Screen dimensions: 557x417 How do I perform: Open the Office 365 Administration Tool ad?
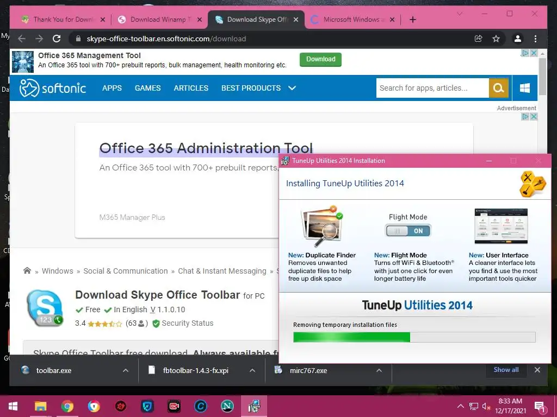(206, 148)
